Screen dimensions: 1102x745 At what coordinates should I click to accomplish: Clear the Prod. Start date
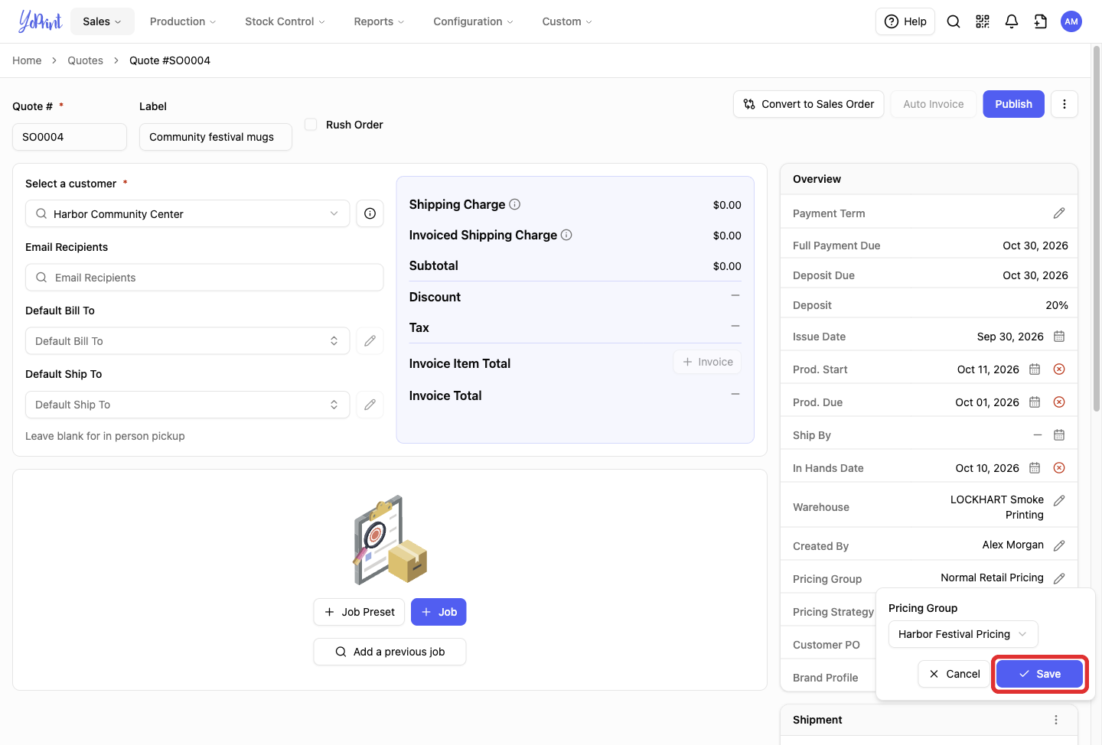(1059, 369)
